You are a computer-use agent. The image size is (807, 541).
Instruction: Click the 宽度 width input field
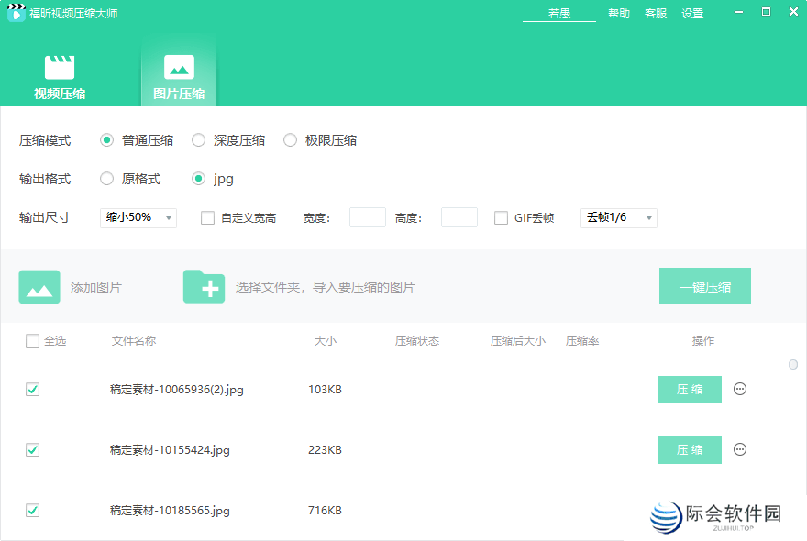pyautogui.click(x=367, y=217)
